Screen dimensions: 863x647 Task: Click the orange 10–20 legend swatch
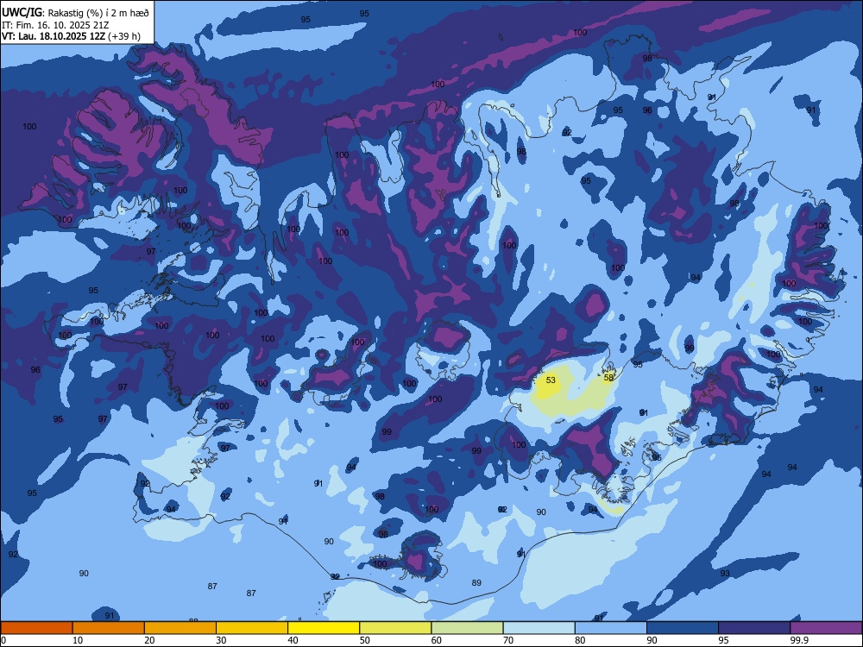[109, 628]
